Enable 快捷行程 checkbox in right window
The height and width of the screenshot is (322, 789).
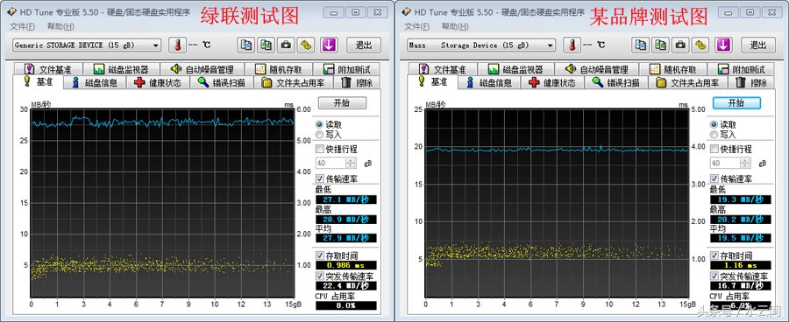(714, 149)
